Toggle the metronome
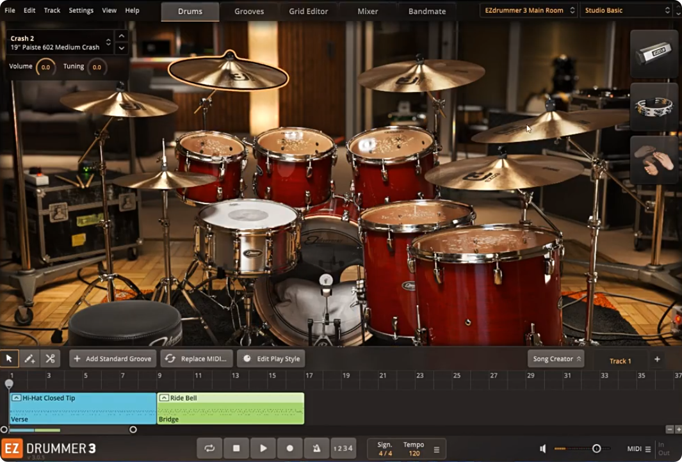682x462 pixels. point(316,448)
